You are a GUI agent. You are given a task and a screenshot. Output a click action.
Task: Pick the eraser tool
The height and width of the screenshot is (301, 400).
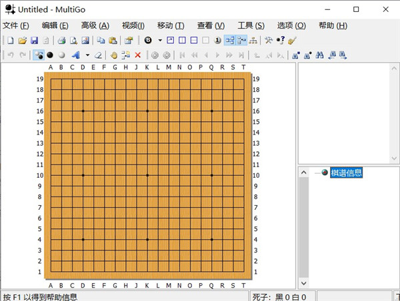click(x=98, y=55)
